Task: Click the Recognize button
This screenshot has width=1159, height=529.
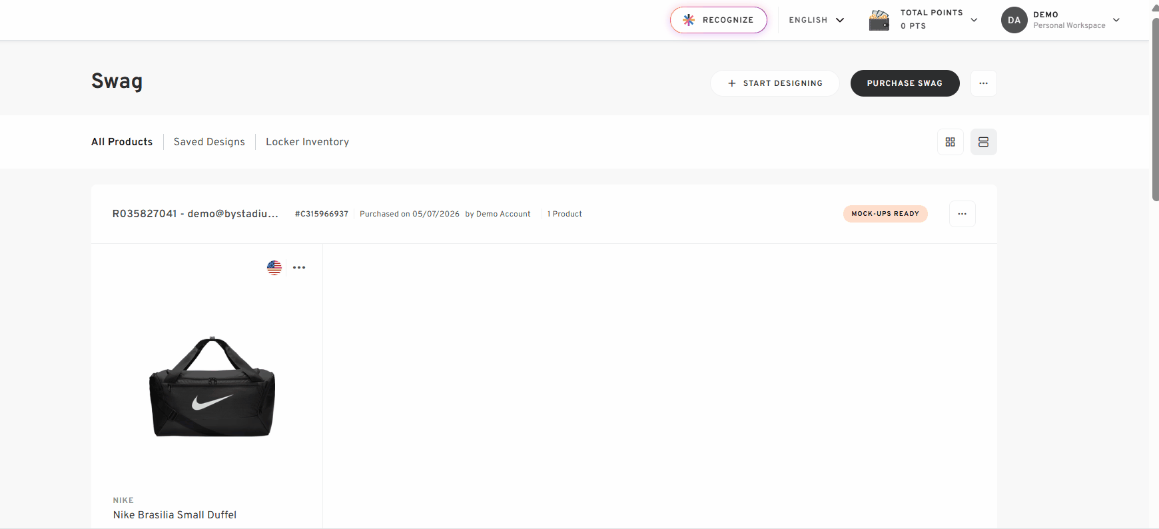Action: 718,20
